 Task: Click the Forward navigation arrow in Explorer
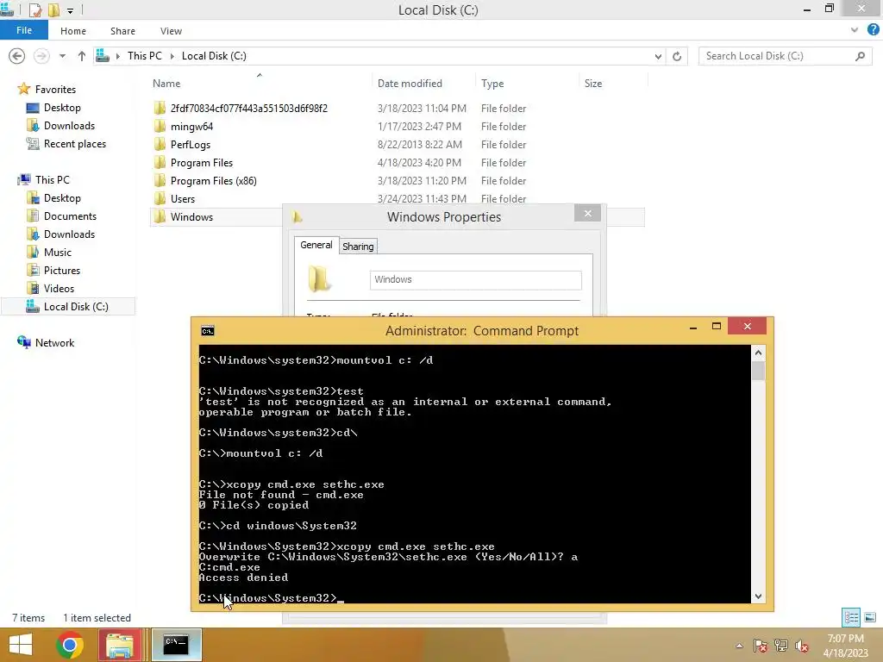tap(41, 56)
